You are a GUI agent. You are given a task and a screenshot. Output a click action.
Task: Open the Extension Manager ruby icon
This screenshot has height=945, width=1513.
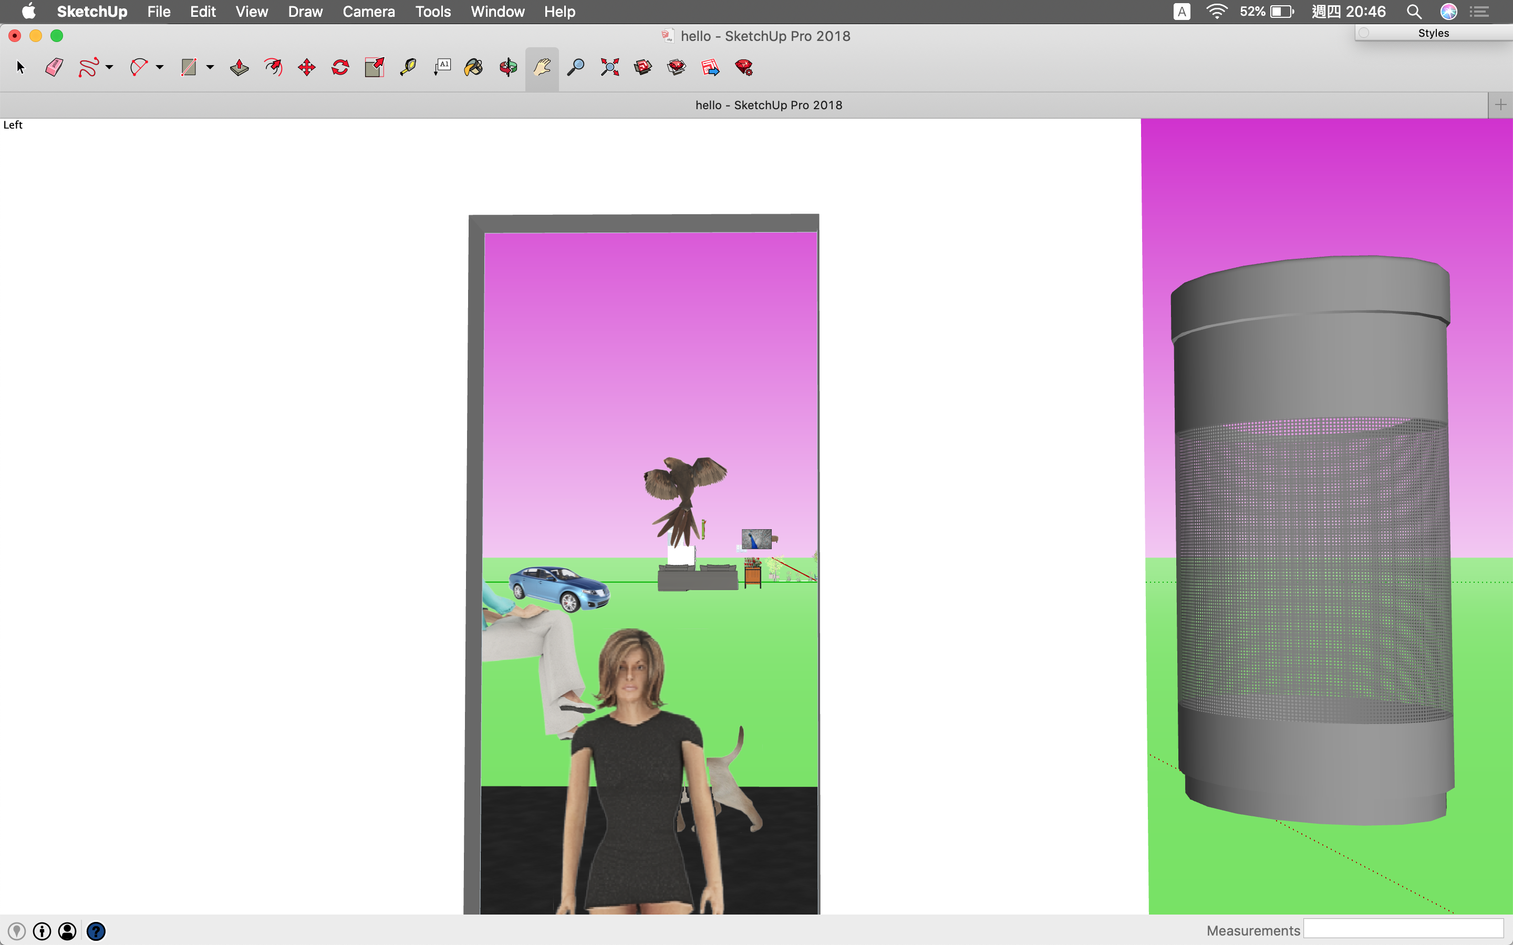coord(744,68)
